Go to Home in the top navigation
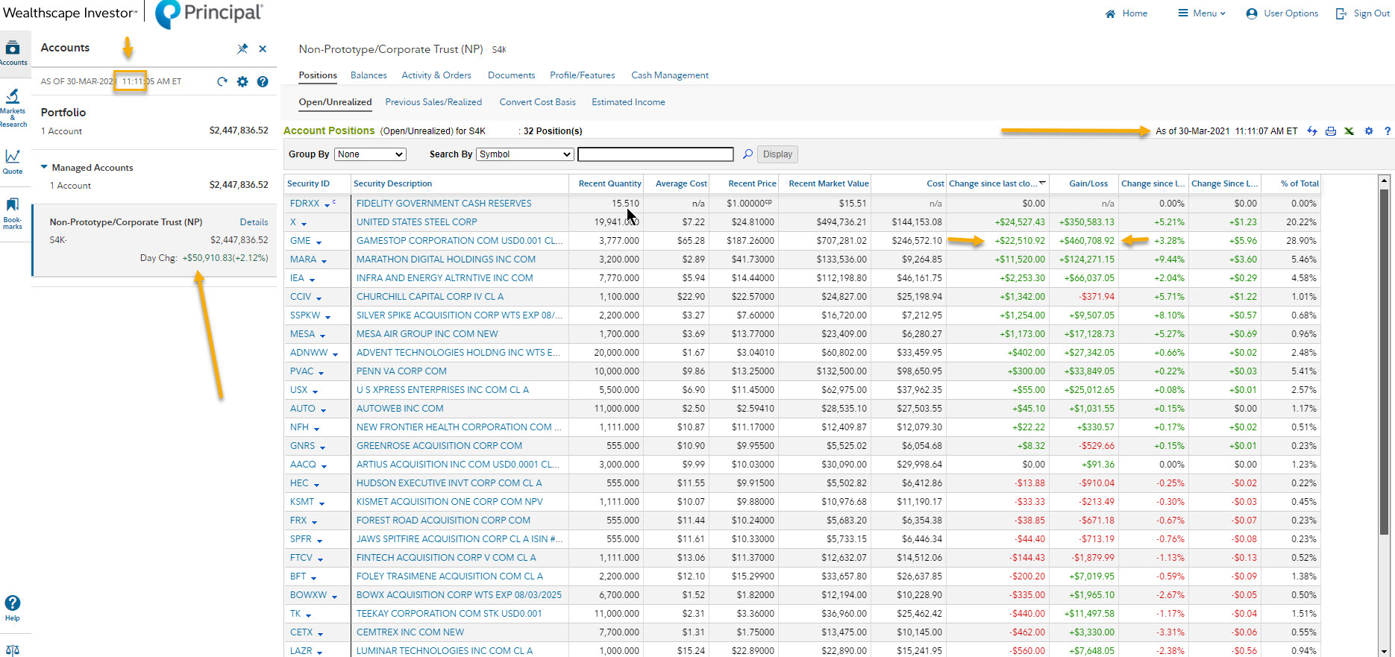1395x657 pixels. click(x=1126, y=13)
